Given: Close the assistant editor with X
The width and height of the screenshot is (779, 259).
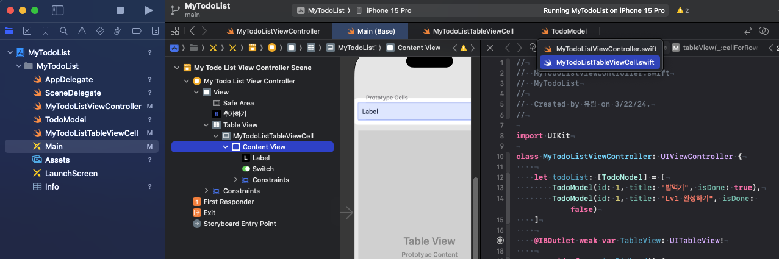Looking at the screenshot, I should 490,48.
